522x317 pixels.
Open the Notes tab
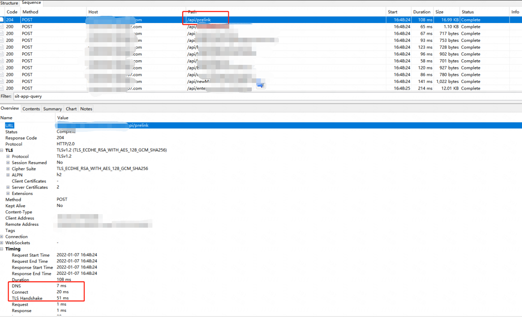pos(86,109)
